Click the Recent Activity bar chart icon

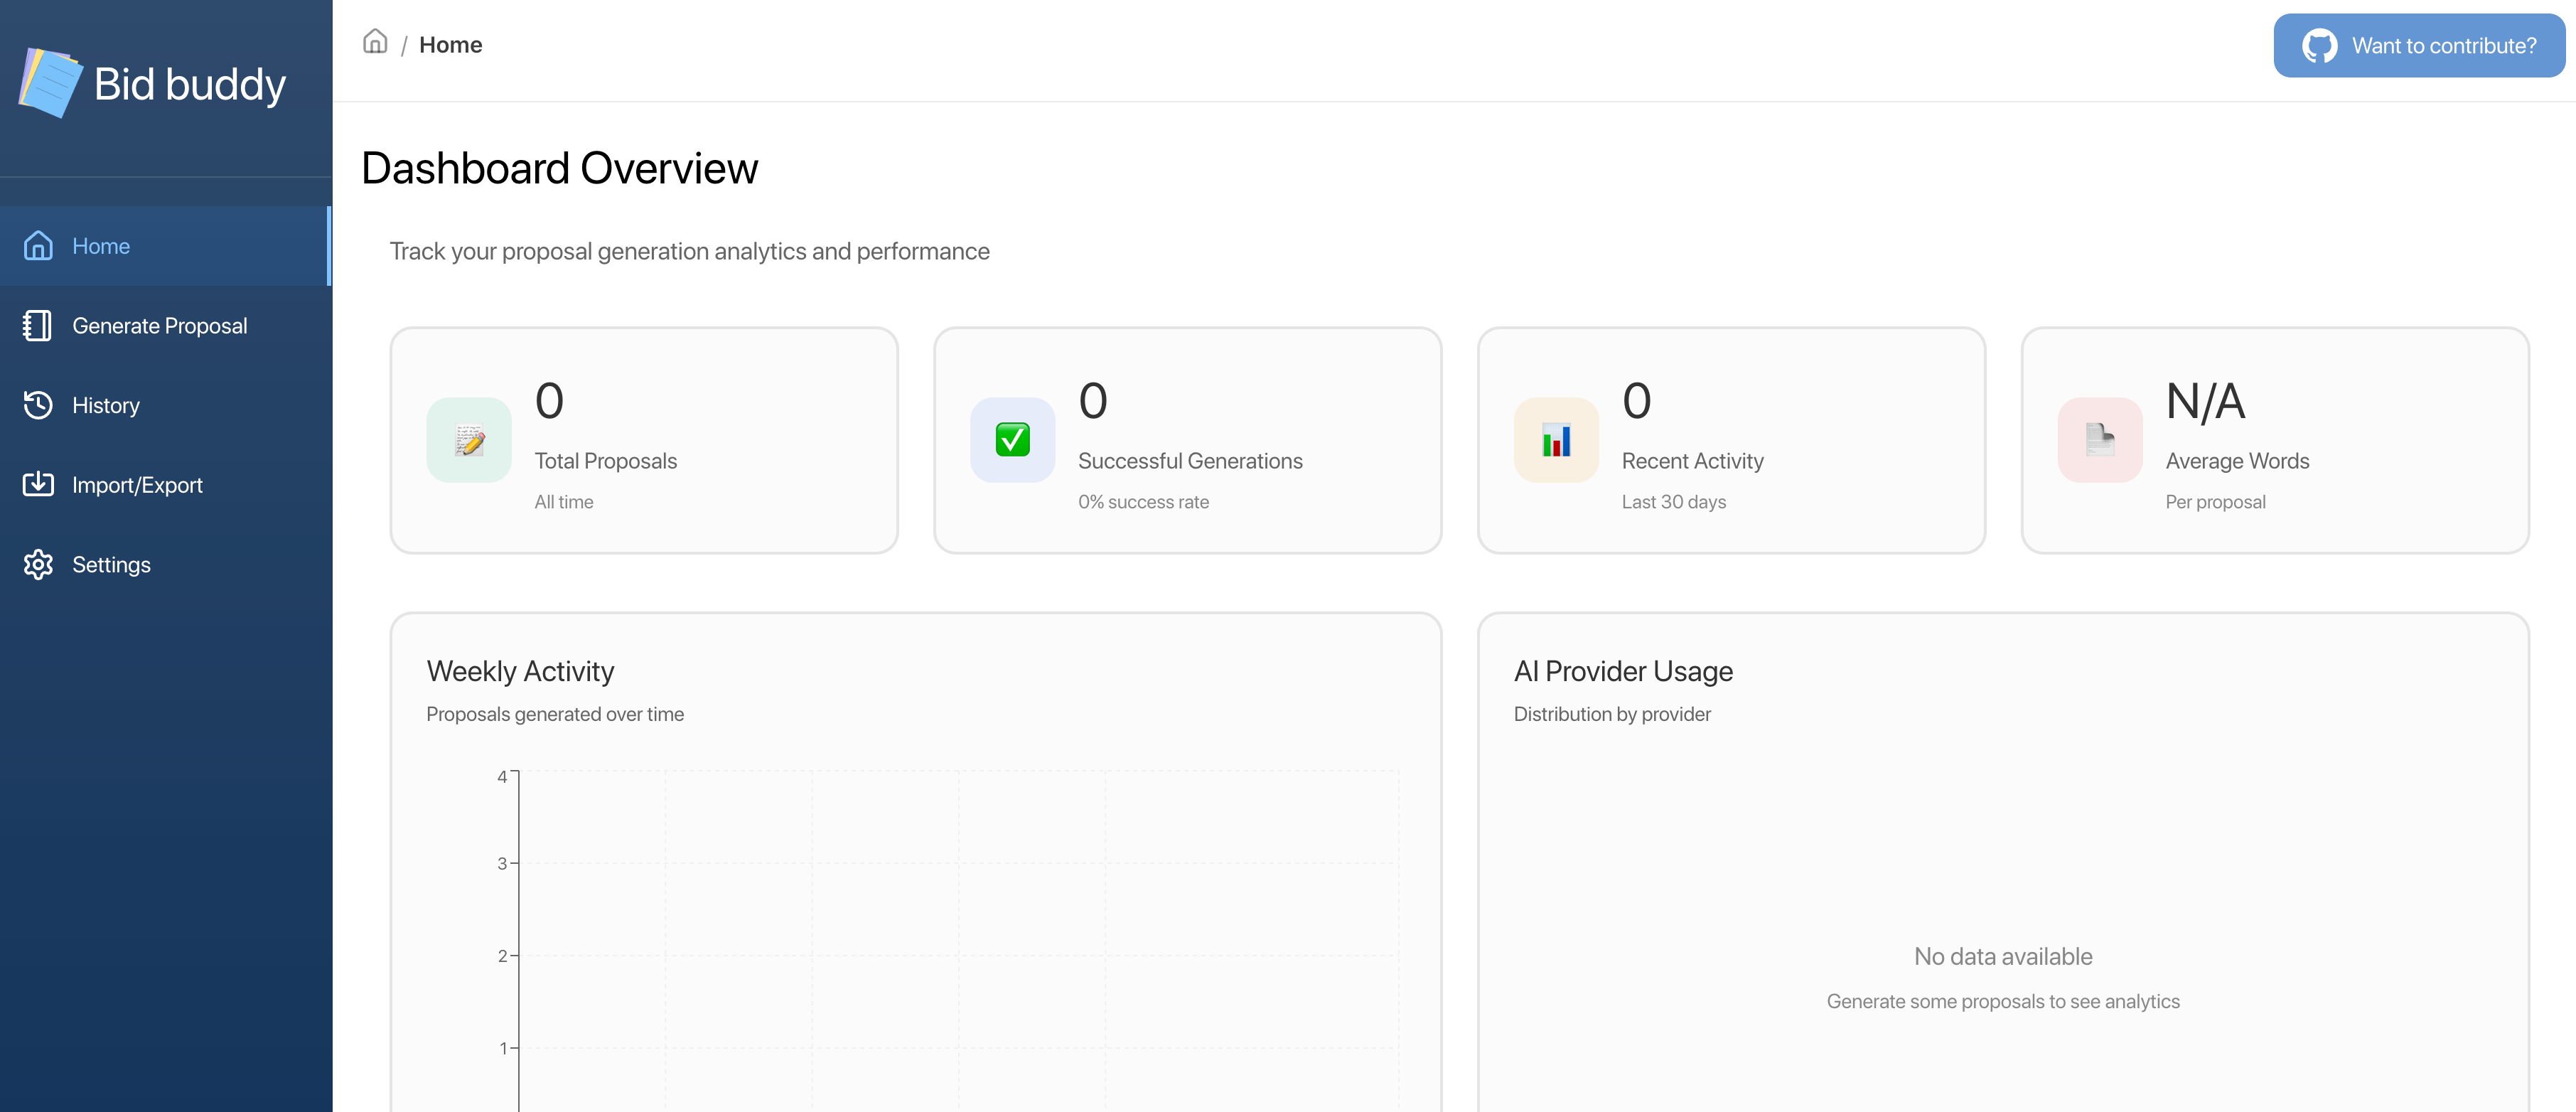(1556, 440)
